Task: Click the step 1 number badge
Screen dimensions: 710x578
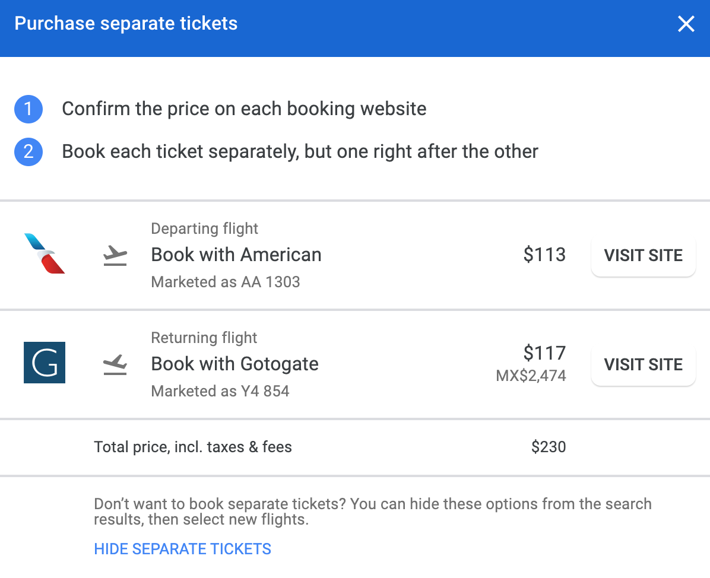Action: click(x=28, y=109)
